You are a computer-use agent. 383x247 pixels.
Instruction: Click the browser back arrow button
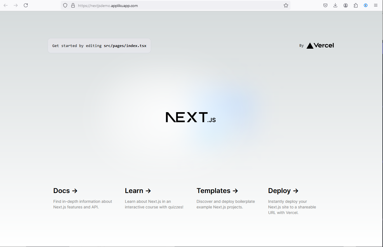coord(6,5)
